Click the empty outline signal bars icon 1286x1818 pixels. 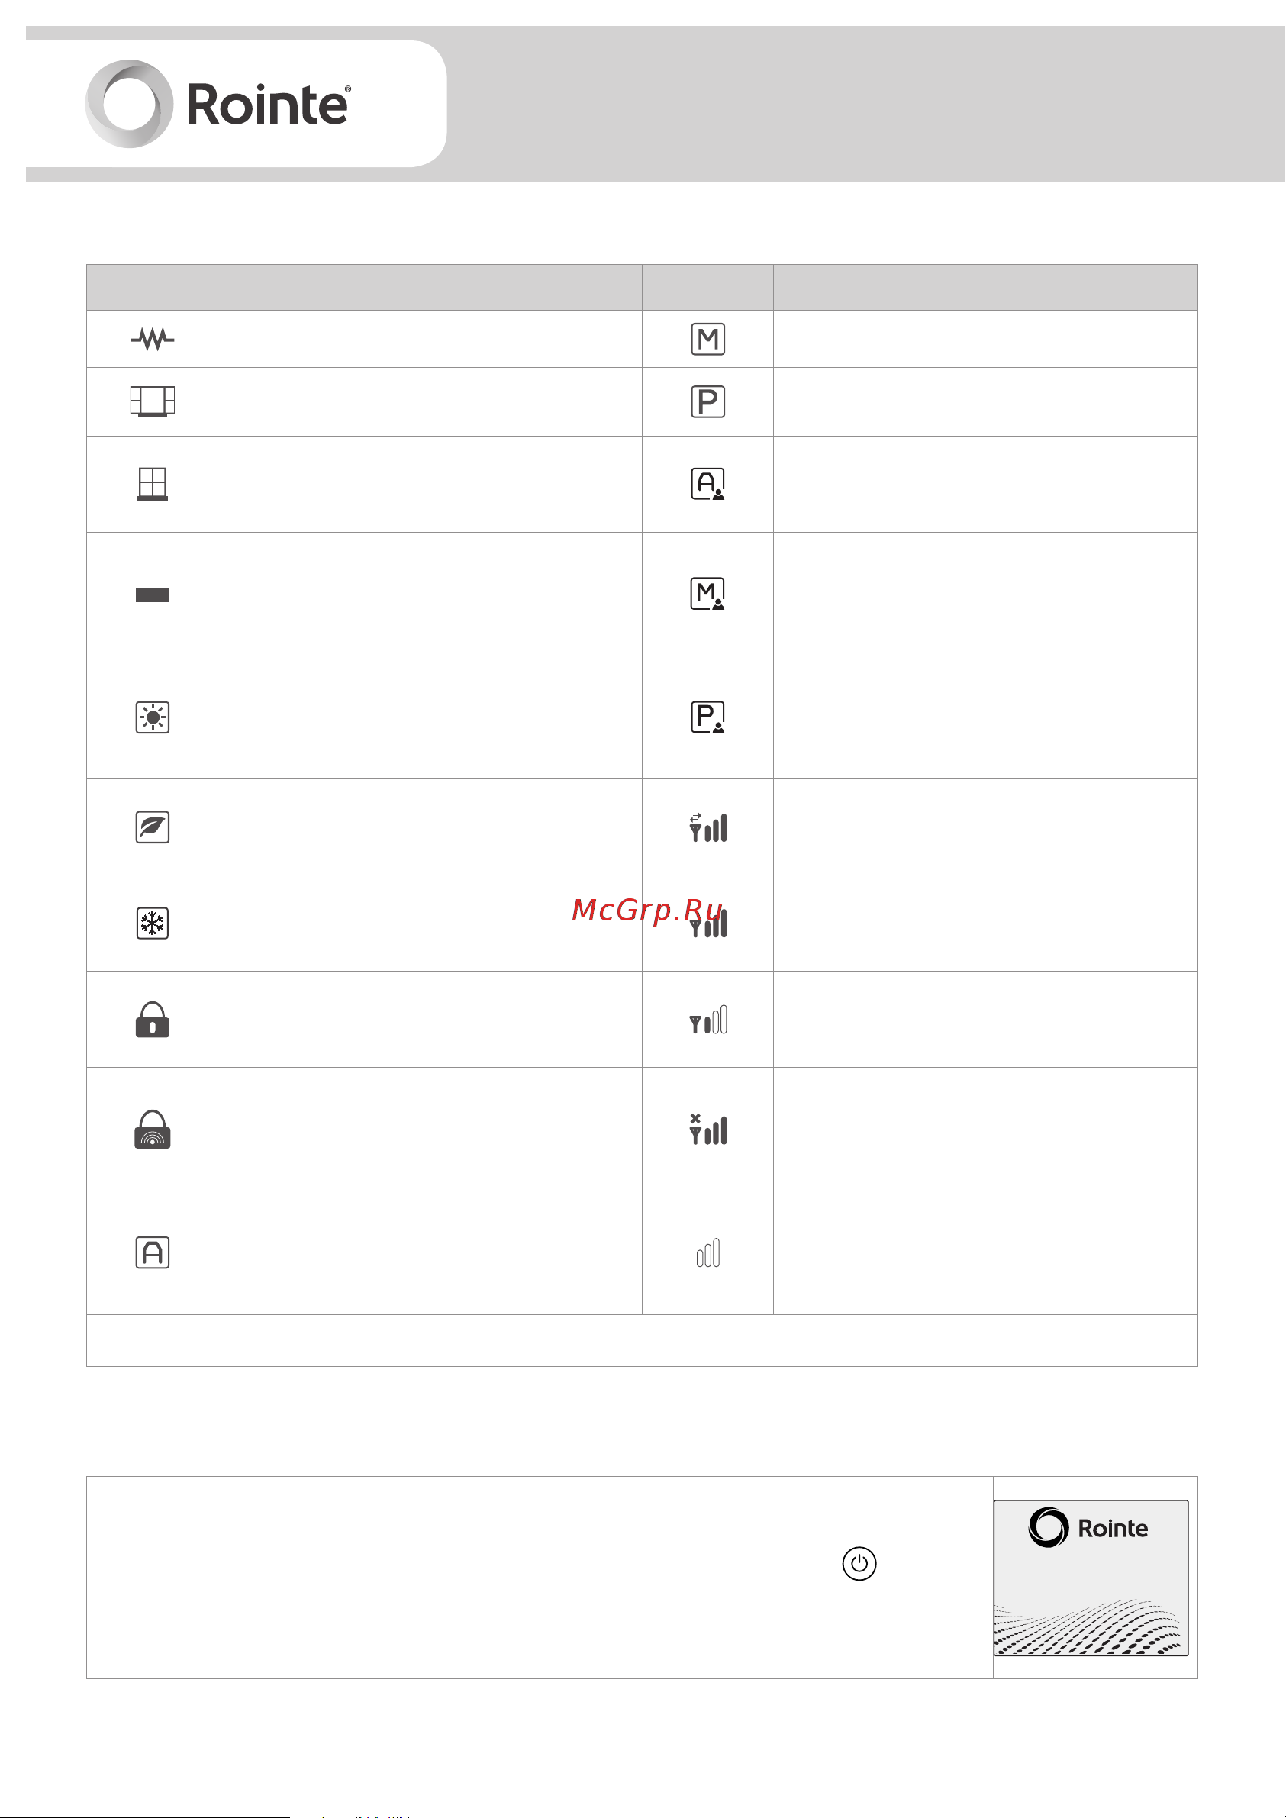click(x=708, y=1252)
